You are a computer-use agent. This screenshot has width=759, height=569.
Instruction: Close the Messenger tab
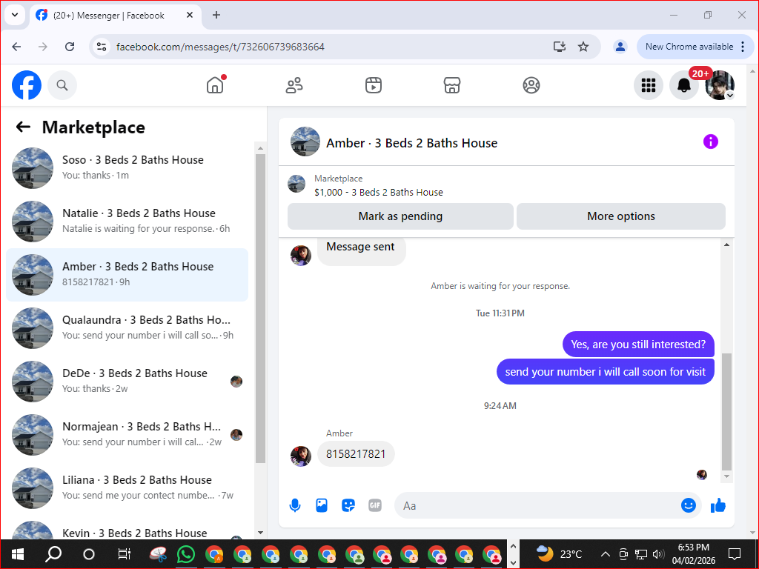[x=190, y=15]
